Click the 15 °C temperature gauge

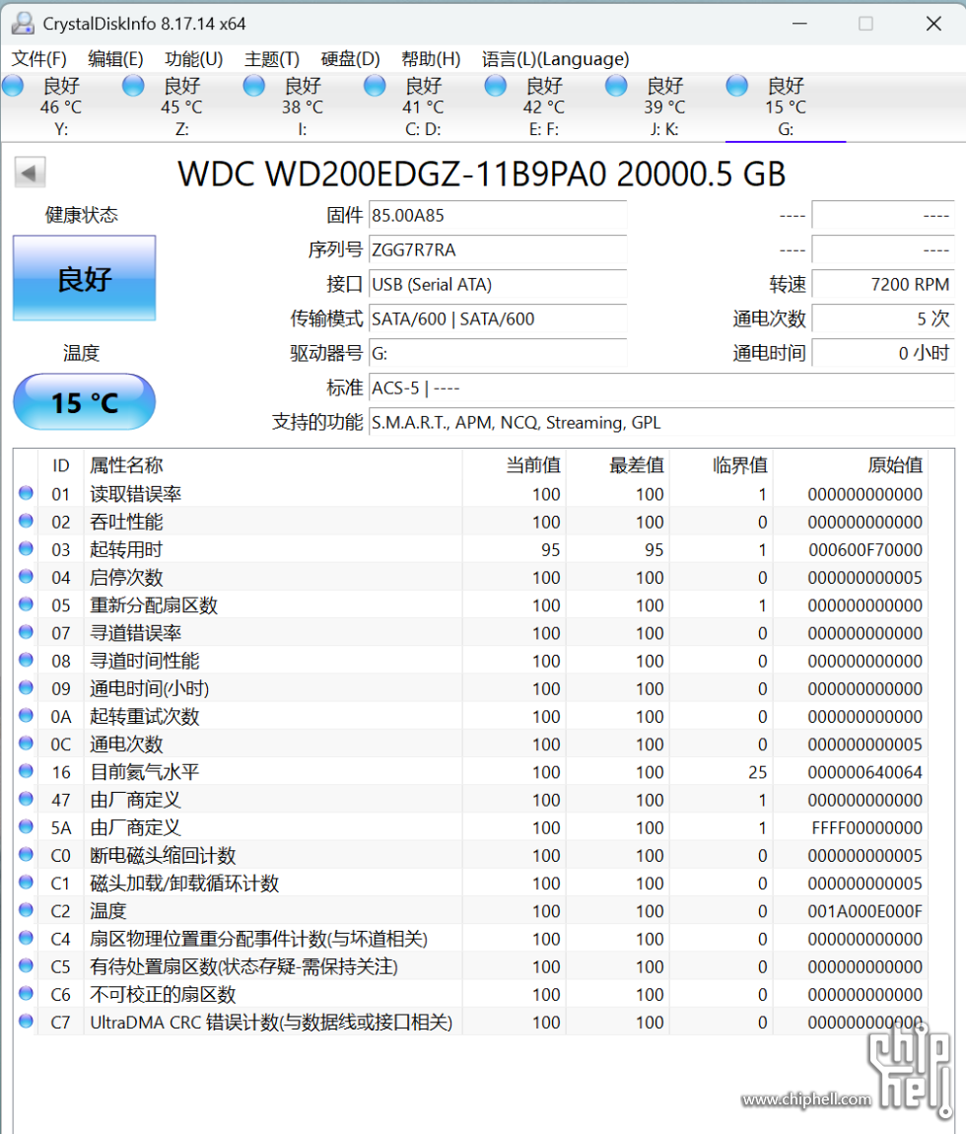(x=84, y=401)
